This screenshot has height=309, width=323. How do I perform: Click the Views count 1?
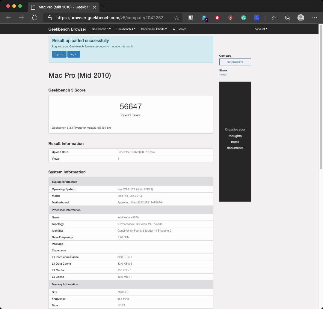tap(118, 159)
